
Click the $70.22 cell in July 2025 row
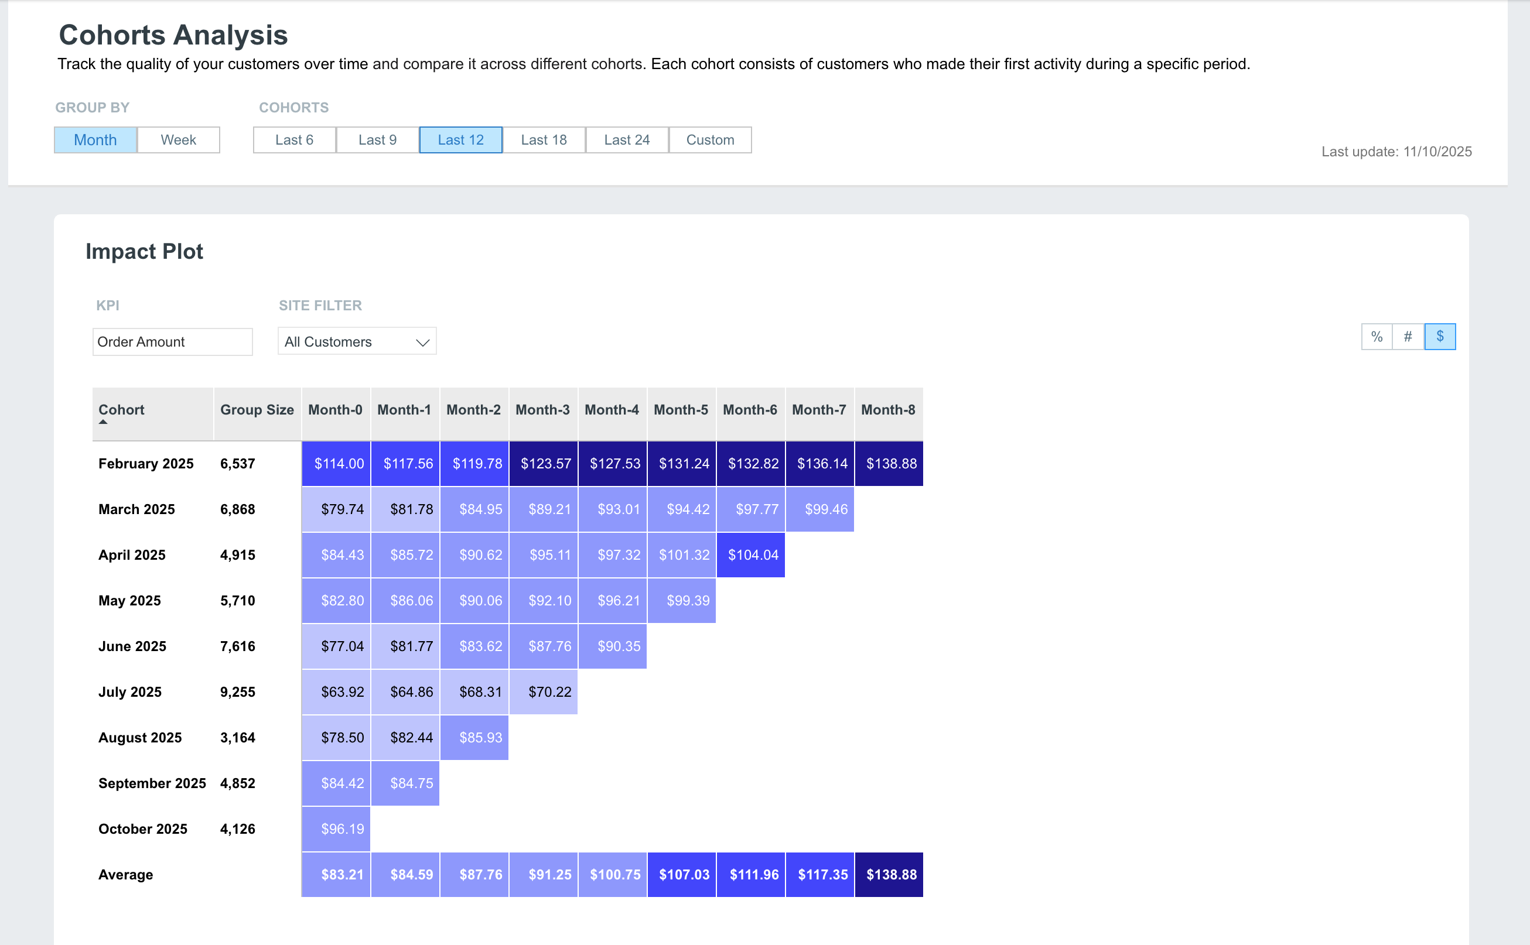point(544,692)
